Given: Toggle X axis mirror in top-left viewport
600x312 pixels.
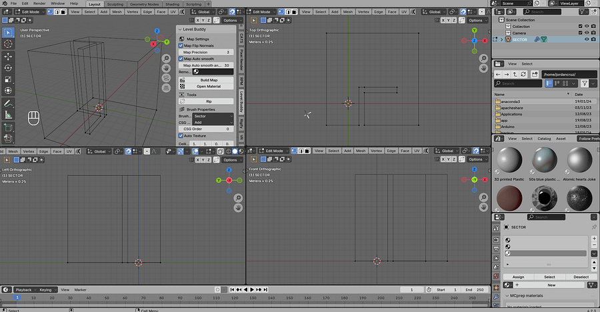Looking at the screenshot, I should tap(198, 20).
